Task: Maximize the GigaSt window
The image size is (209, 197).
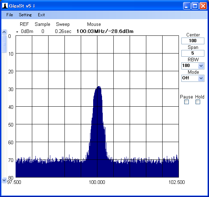Action: pyautogui.click(x=195, y=6)
